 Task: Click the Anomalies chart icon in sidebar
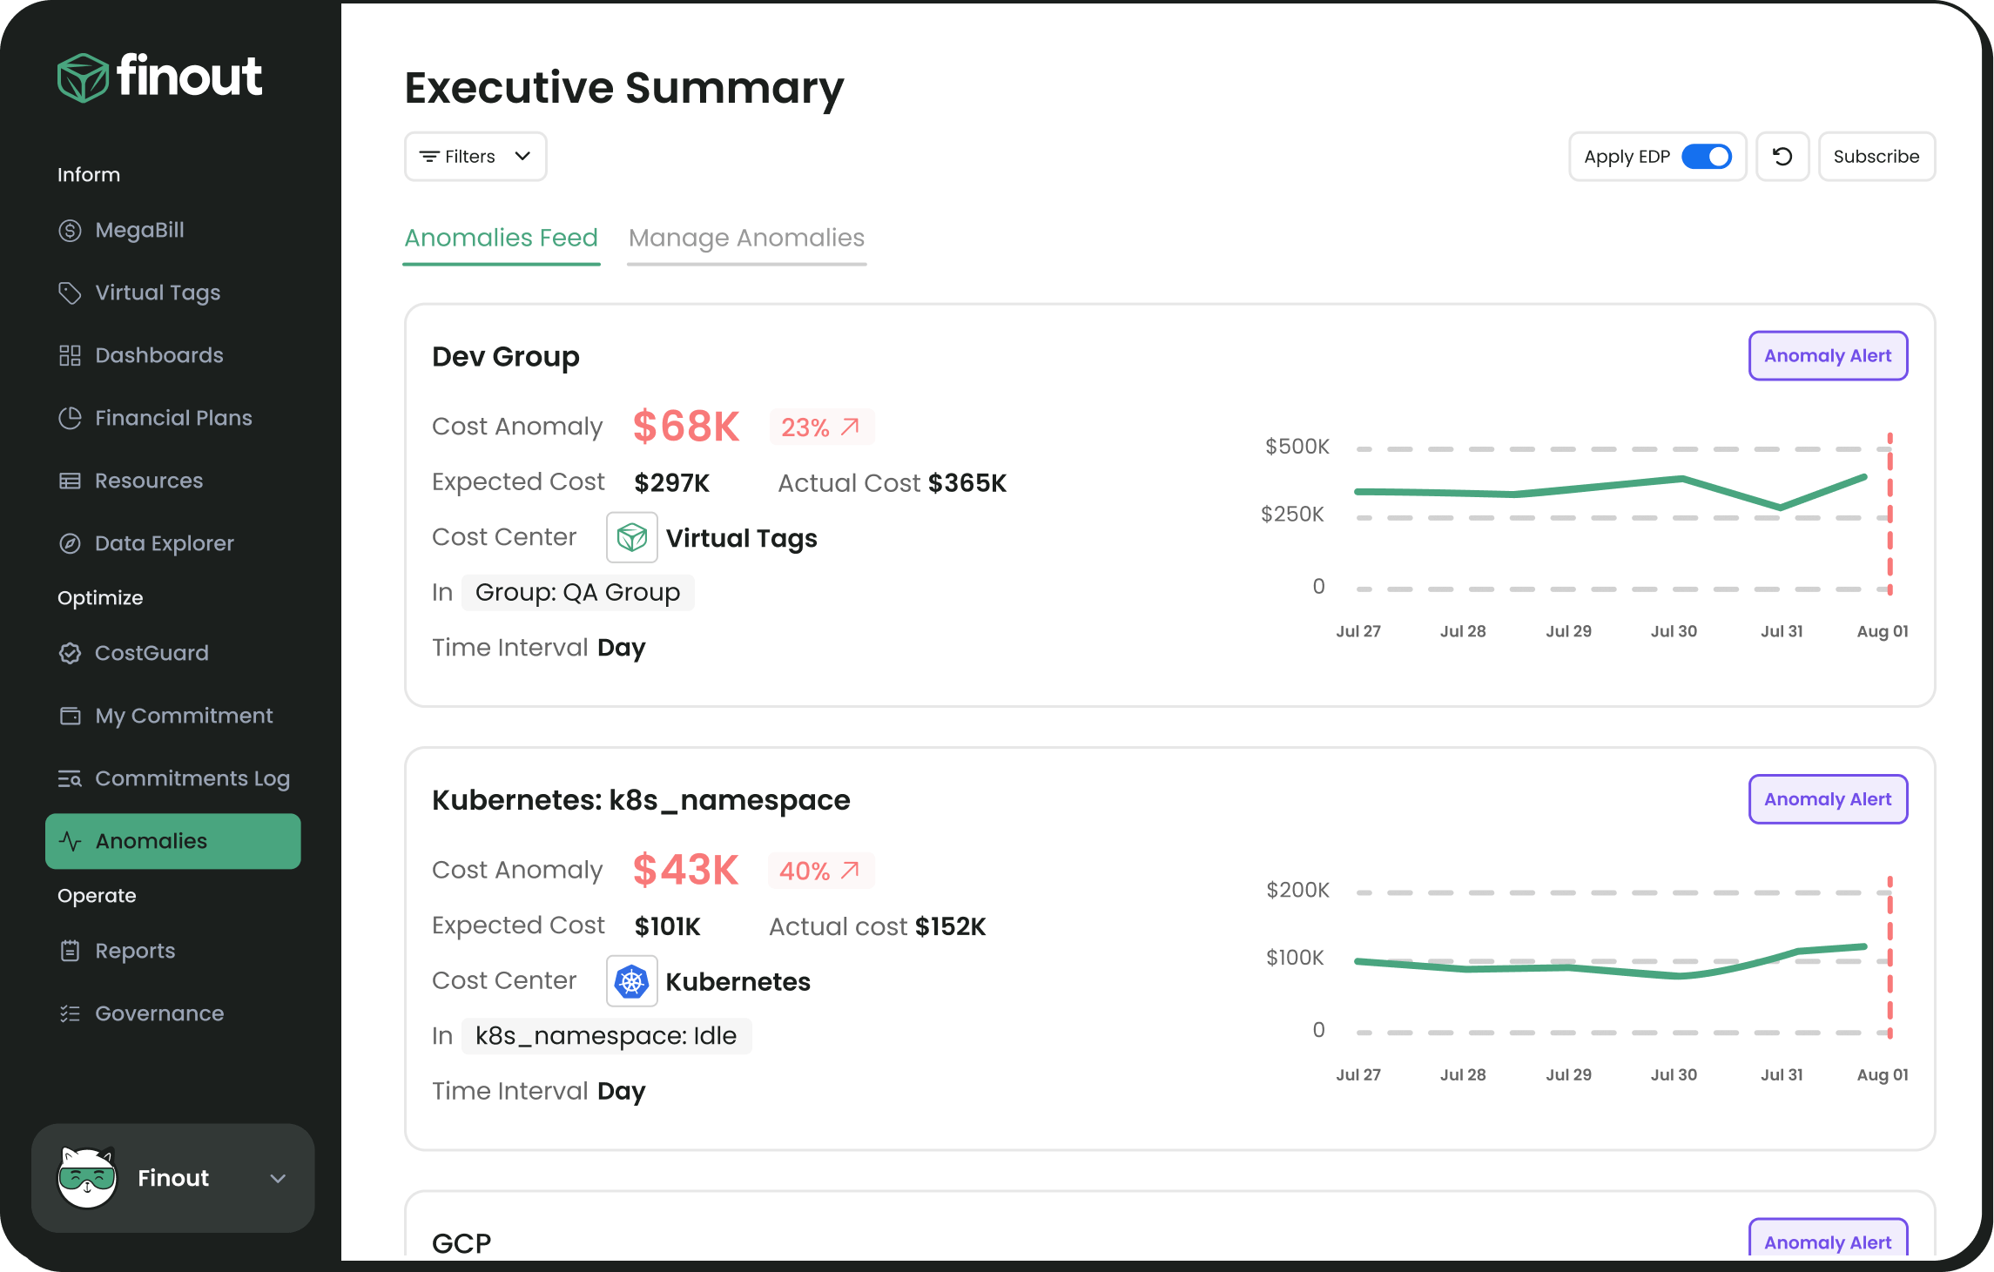pos(68,840)
